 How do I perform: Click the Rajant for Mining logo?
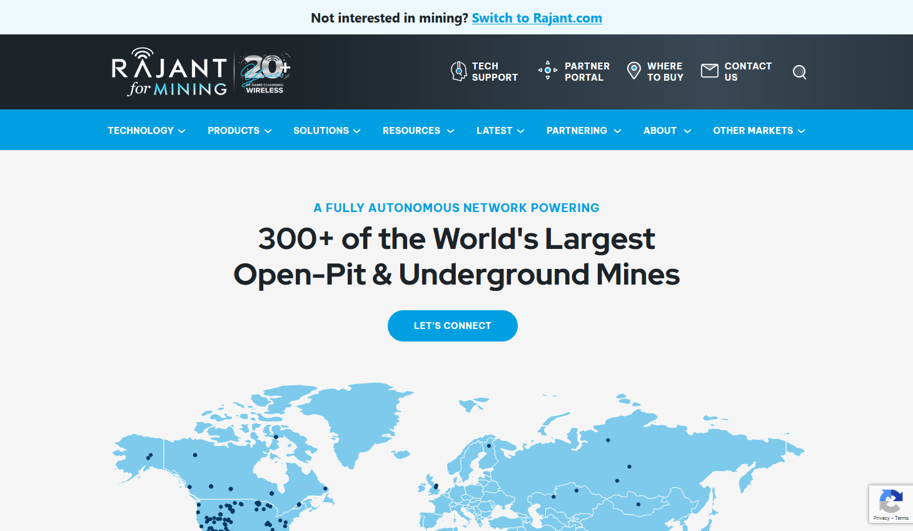(x=169, y=72)
